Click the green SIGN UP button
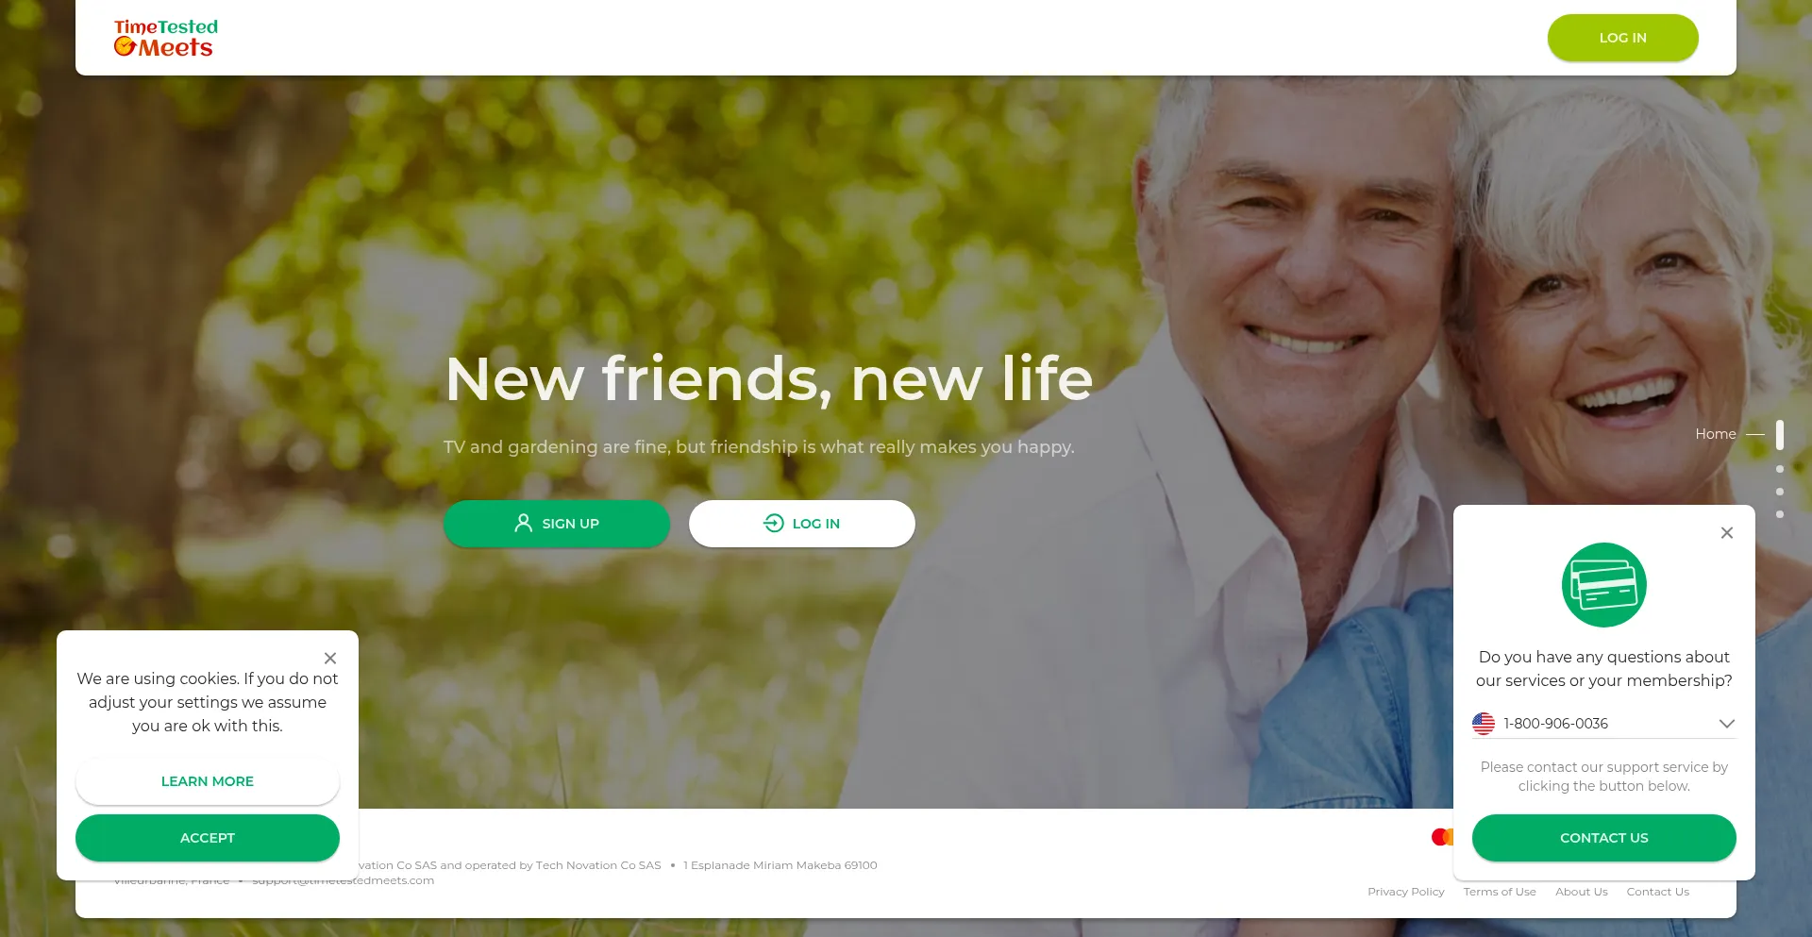This screenshot has height=937, width=1812. pos(557,524)
